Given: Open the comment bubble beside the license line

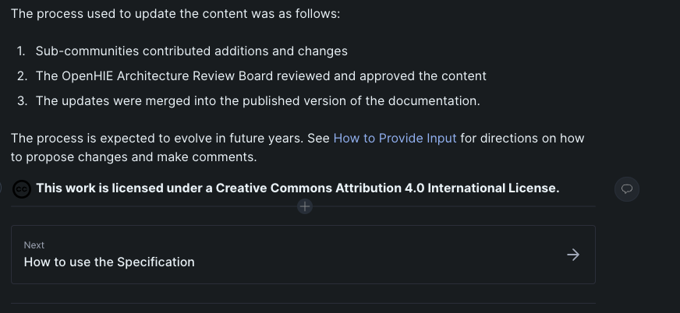Looking at the screenshot, I should 627,189.
